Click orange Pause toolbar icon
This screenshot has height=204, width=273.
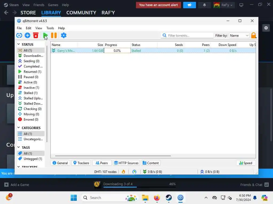[54, 35]
